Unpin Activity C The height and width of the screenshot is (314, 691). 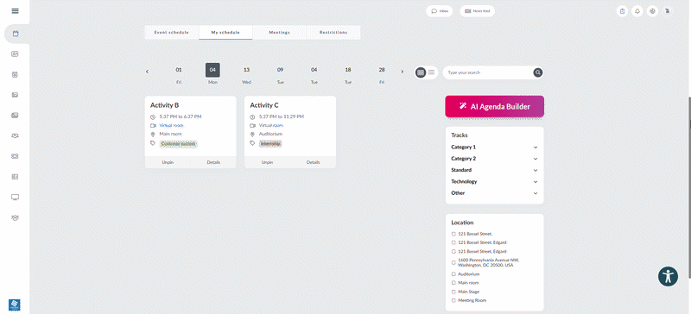tap(267, 162)
